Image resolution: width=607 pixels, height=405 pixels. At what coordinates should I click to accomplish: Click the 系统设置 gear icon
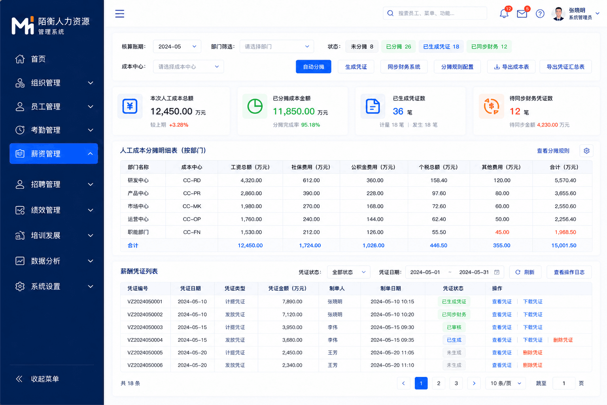coord(20,286)
